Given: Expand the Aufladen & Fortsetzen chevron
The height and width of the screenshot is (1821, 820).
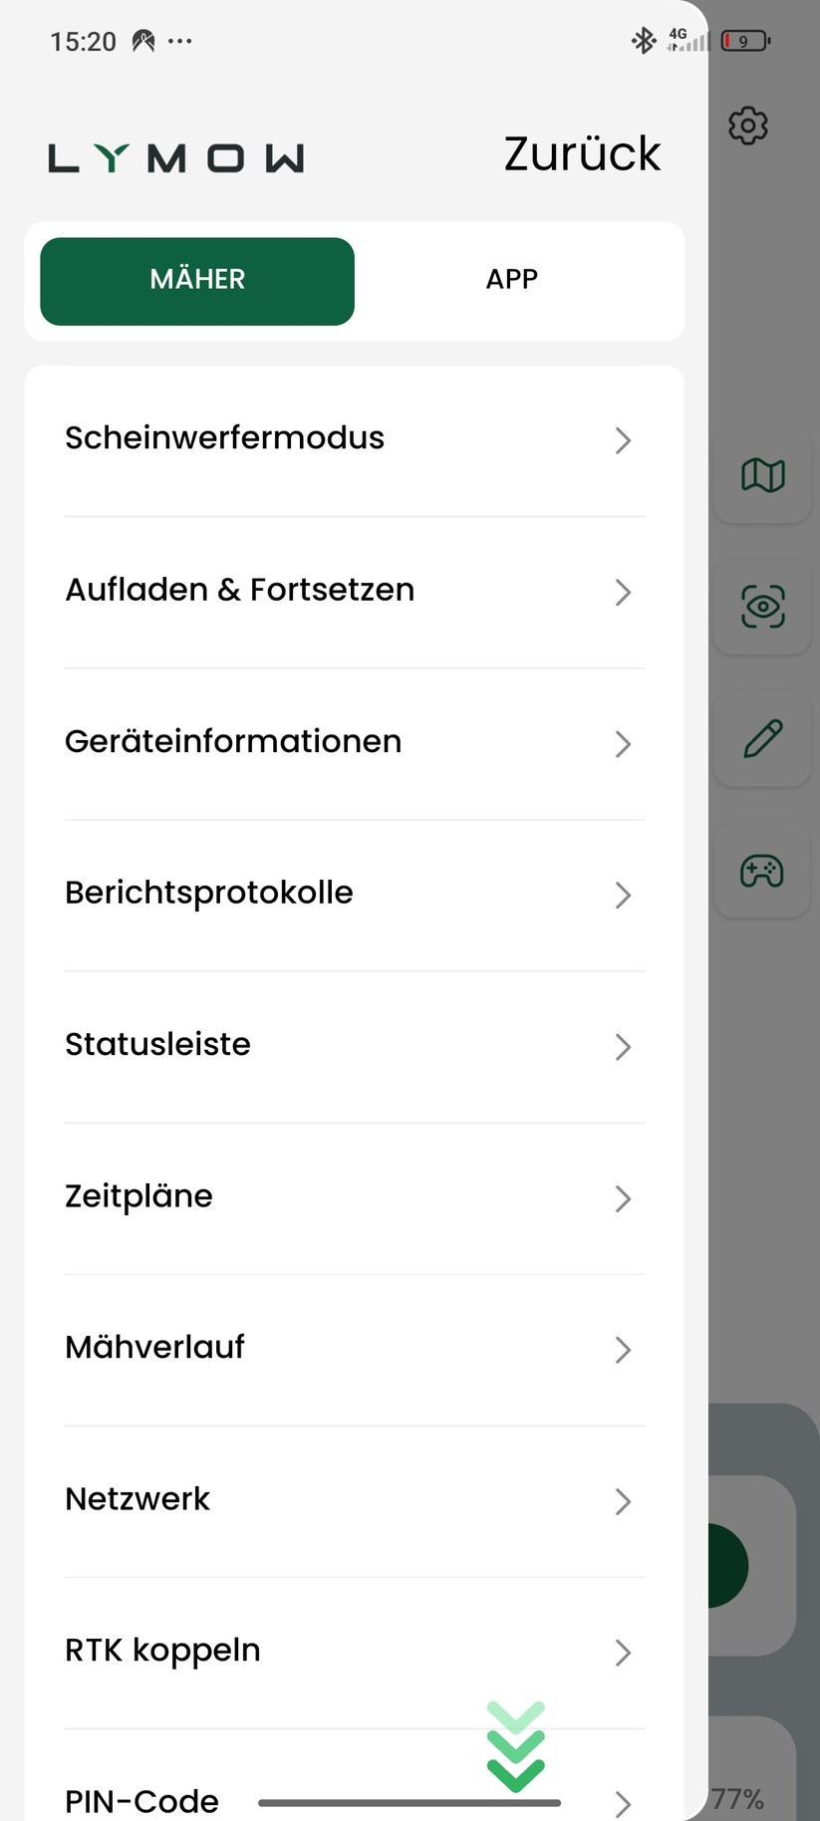Looking at the screenshot, I should tap(623, 592).
